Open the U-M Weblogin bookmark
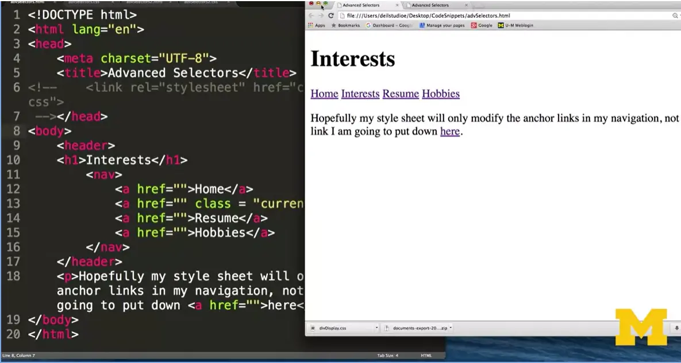The image size is (681, 363). coord(515,25)
